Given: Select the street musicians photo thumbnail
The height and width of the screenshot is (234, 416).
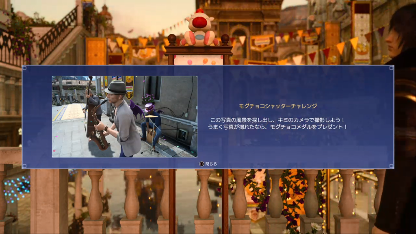Looking at the screenshot, I should [125, 117].
